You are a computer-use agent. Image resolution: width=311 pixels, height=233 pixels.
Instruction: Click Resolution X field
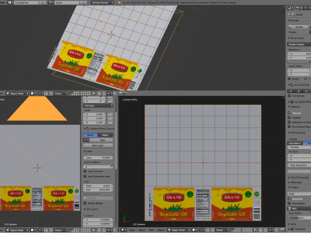pos(299,54)
